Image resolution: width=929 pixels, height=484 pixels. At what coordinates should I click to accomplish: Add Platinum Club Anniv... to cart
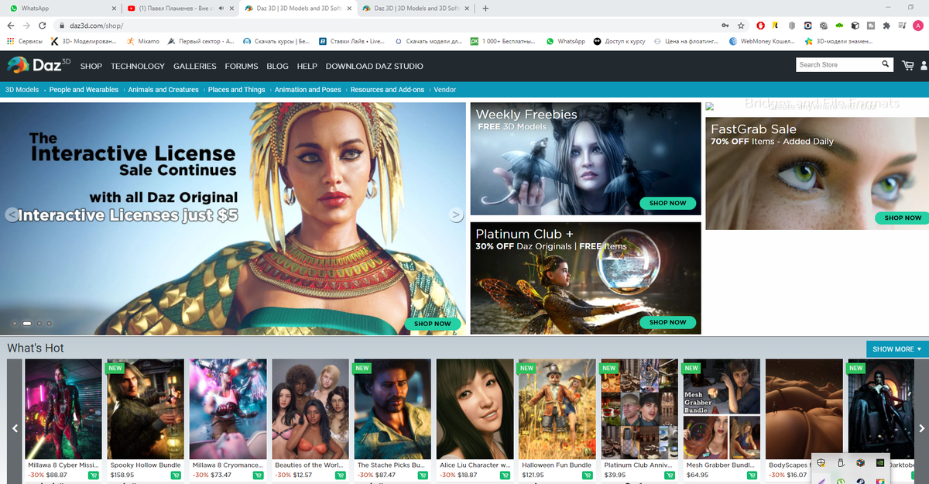[x=670, y=475]
